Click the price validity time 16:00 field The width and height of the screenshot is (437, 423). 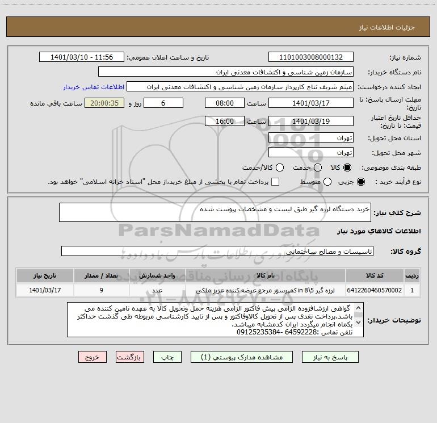(225, 122)
